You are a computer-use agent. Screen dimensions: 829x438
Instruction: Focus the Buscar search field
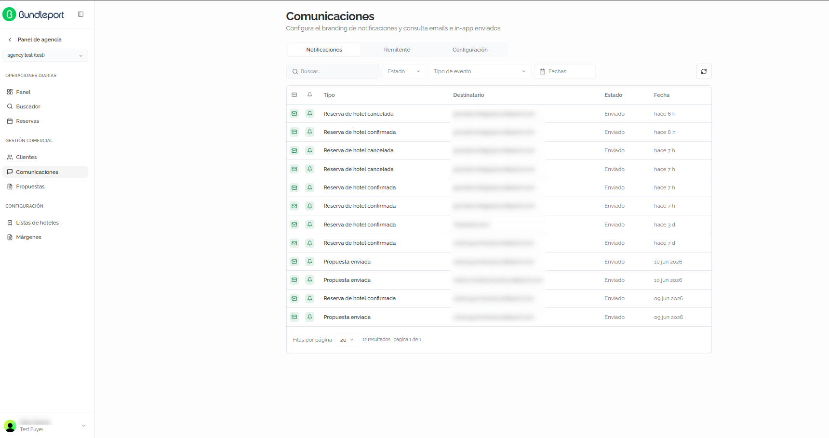pos(333,71)
